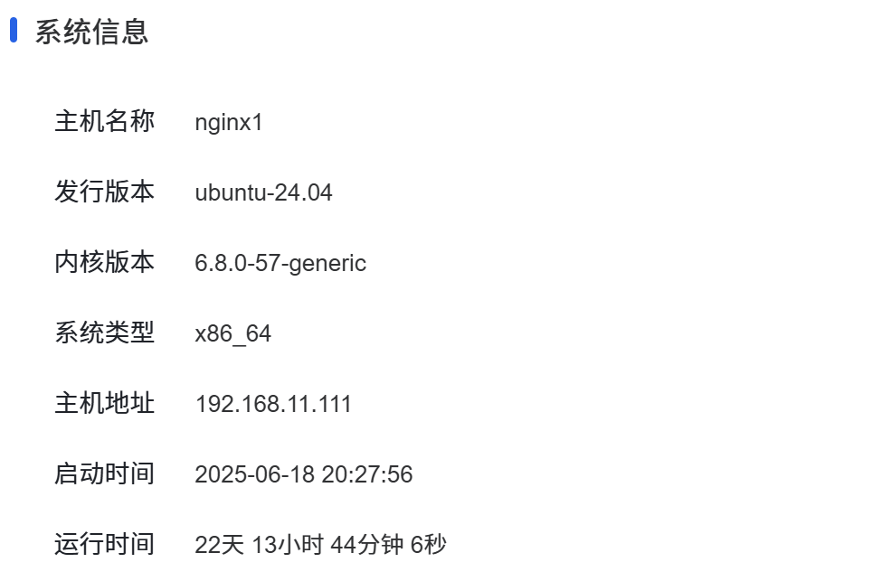882x581 pixels.
Task: Select the 运行时间 label
Action: pyautogui.click(x=105, y=544)
